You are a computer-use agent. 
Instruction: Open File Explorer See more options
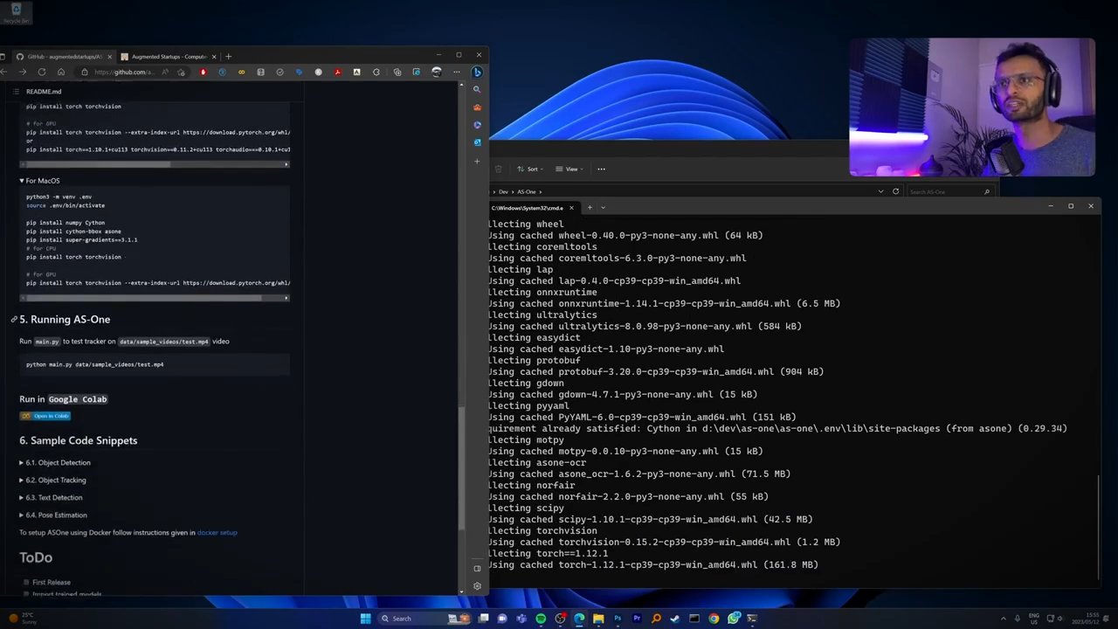click(601, 169)
